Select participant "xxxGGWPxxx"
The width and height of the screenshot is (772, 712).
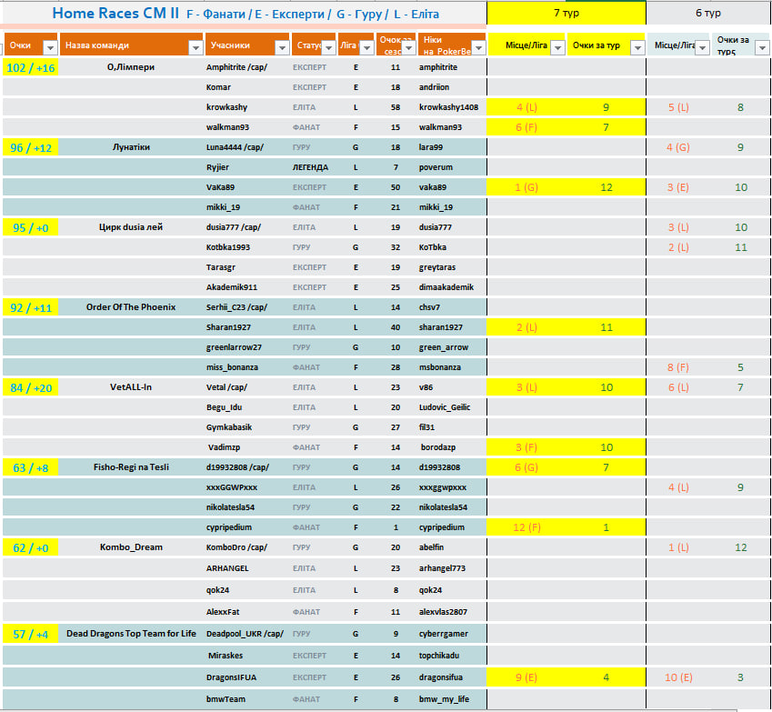231,487
